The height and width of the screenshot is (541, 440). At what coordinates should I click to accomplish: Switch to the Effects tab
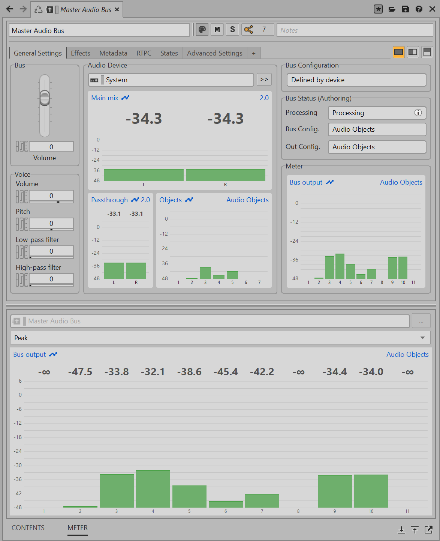(81, 53)
